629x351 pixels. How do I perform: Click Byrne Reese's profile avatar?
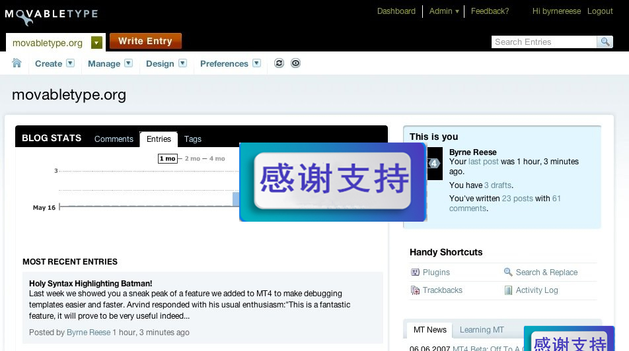pos(435,164)
